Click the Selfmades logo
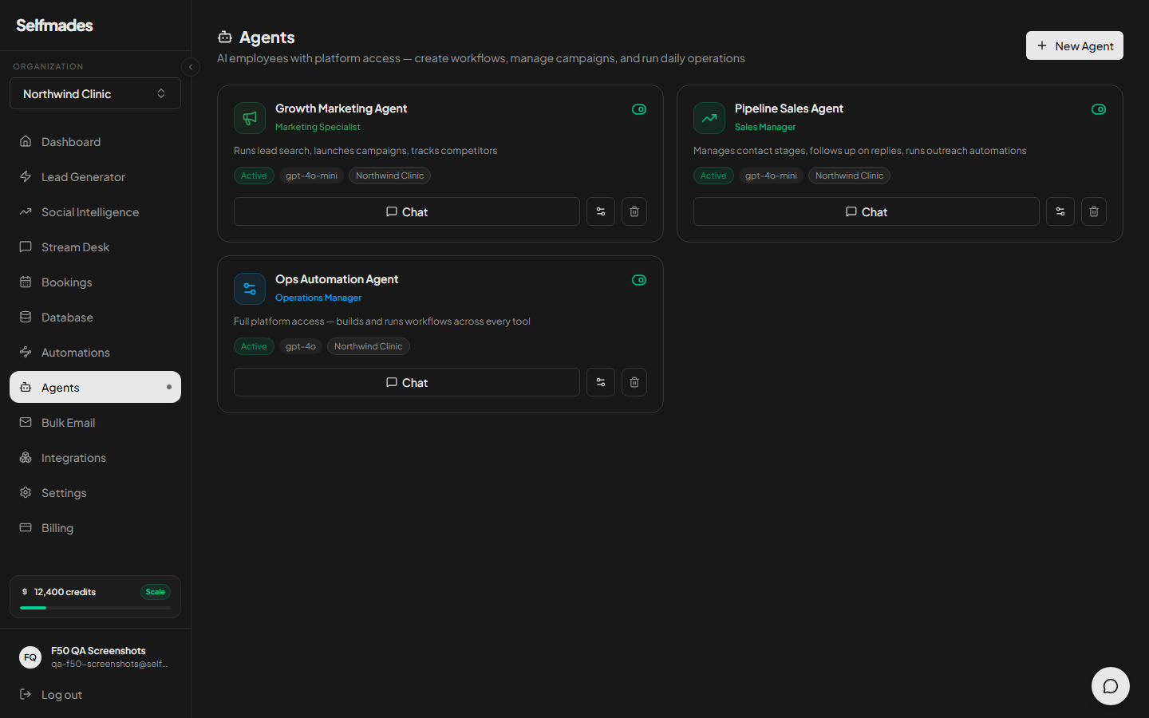Viewport: 1149px width, 718px height. coord(54,26)
